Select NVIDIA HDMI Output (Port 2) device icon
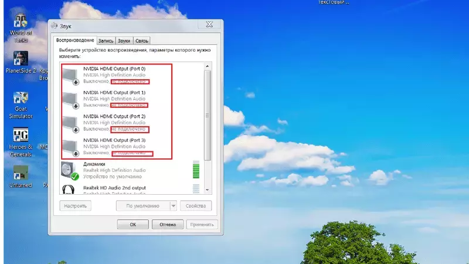 click(70, 124)
